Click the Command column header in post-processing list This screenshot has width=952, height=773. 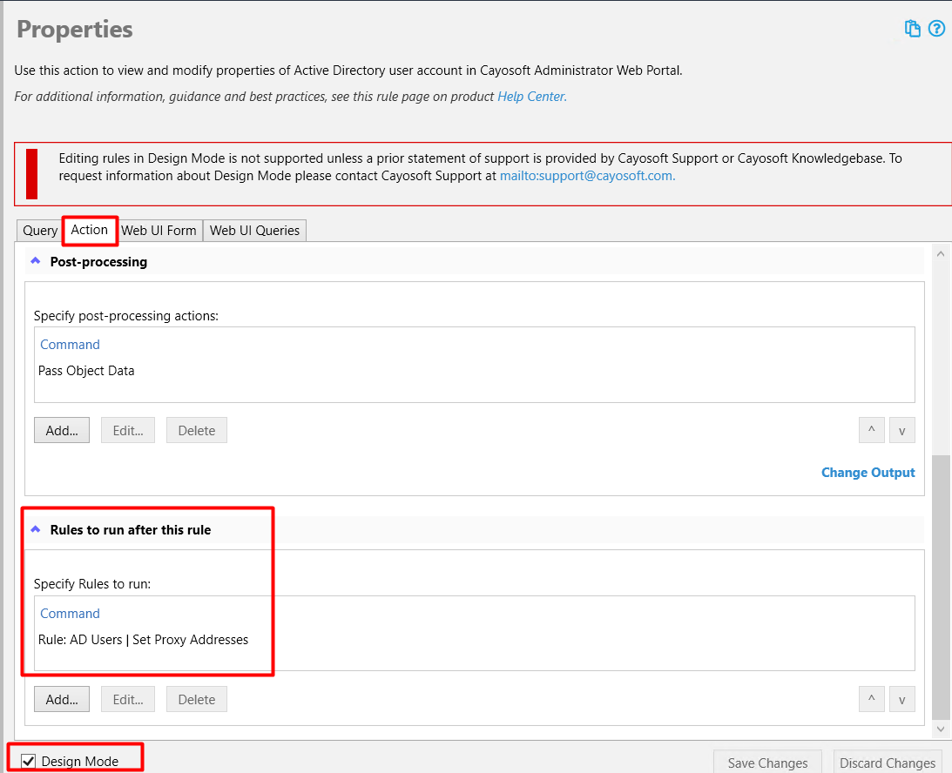coord(70,345)
